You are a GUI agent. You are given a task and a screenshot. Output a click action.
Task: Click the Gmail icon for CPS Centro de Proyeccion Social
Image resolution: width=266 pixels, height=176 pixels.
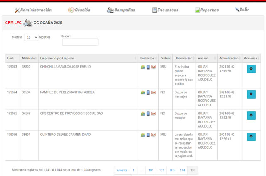pyautogui.click(x=153, y=114)
